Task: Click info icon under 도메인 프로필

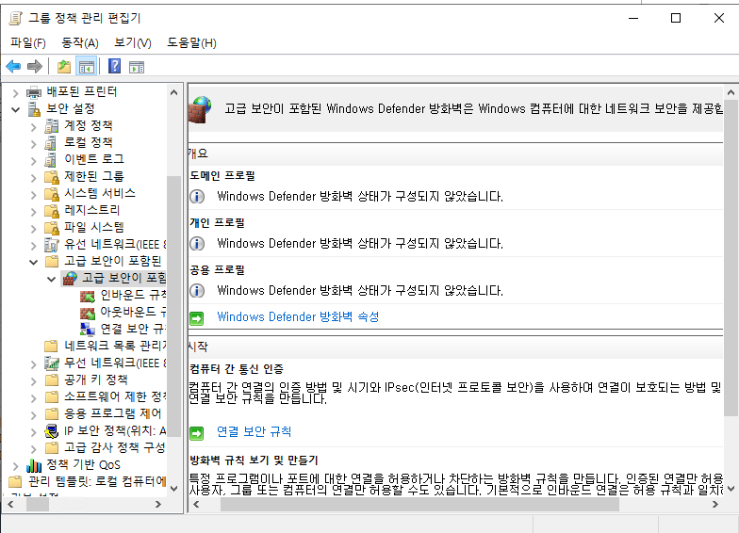Action: click(x=197, y=196)
